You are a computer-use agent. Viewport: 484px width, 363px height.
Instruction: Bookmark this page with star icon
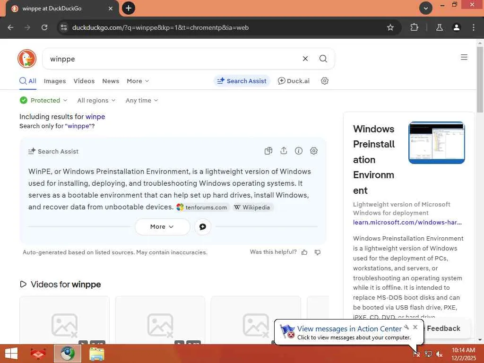390,27
